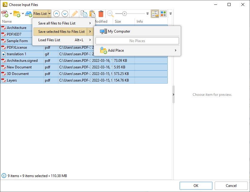Move selected files down in the list
The width and height of the screenshot is (250, 192).
point(65,14)
